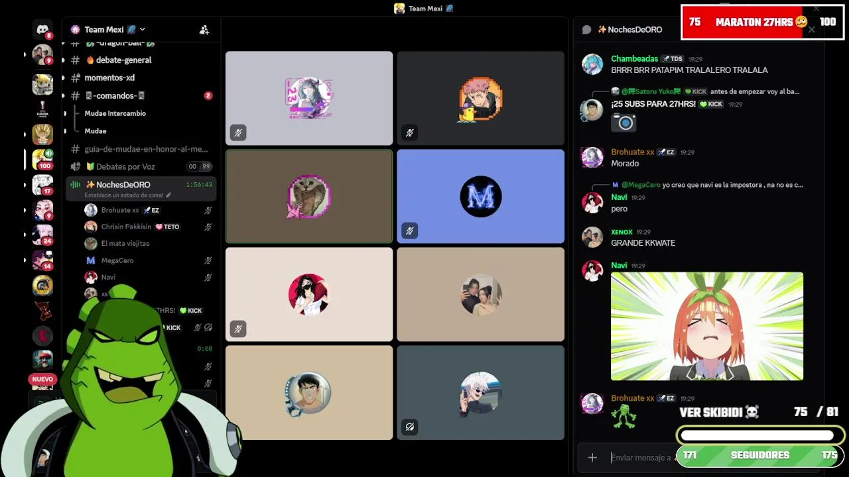Open server icon with badge 24
Image resolution: width=849 pixels, height=477 pixels.
click(x=42, y=235)
